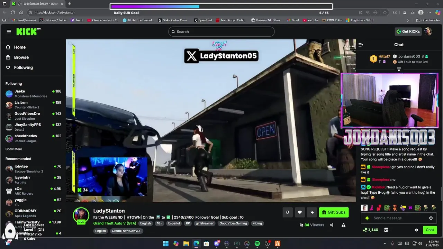Click the Gift Subs button
The image size is (443, 249).
(x=334, y=212)
